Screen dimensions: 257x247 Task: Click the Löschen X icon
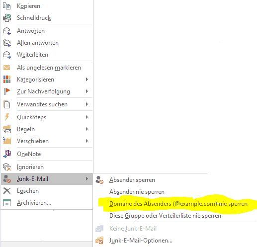[7, 191]
